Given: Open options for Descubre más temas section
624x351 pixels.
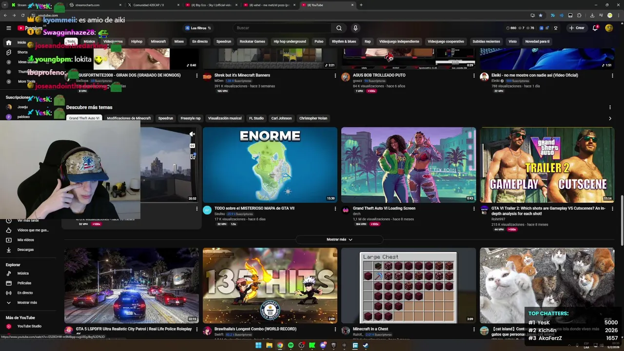Looking at the screenshot, I should tap(610, 107).
